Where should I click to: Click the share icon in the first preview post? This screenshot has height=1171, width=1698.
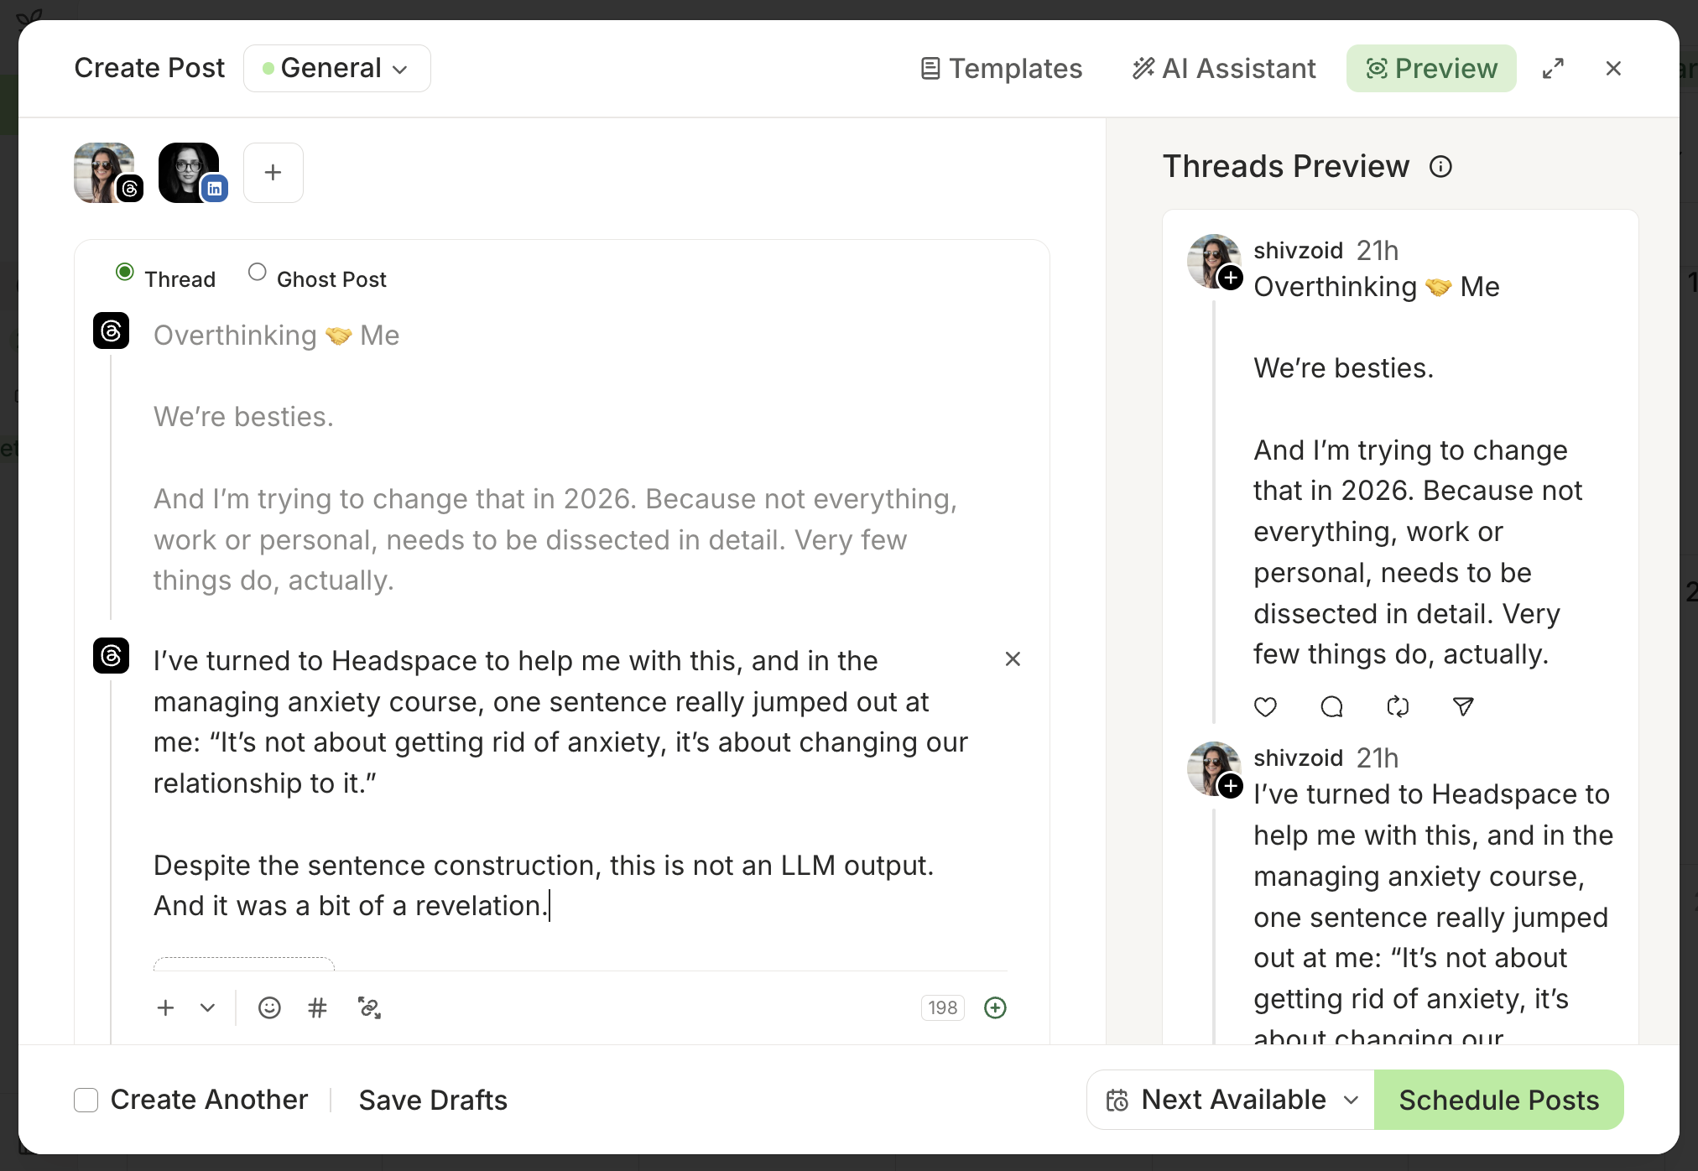pos(1464,707)
